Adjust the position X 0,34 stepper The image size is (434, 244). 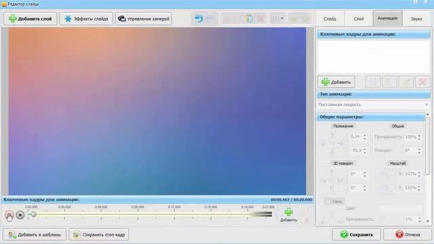(365, 137)
